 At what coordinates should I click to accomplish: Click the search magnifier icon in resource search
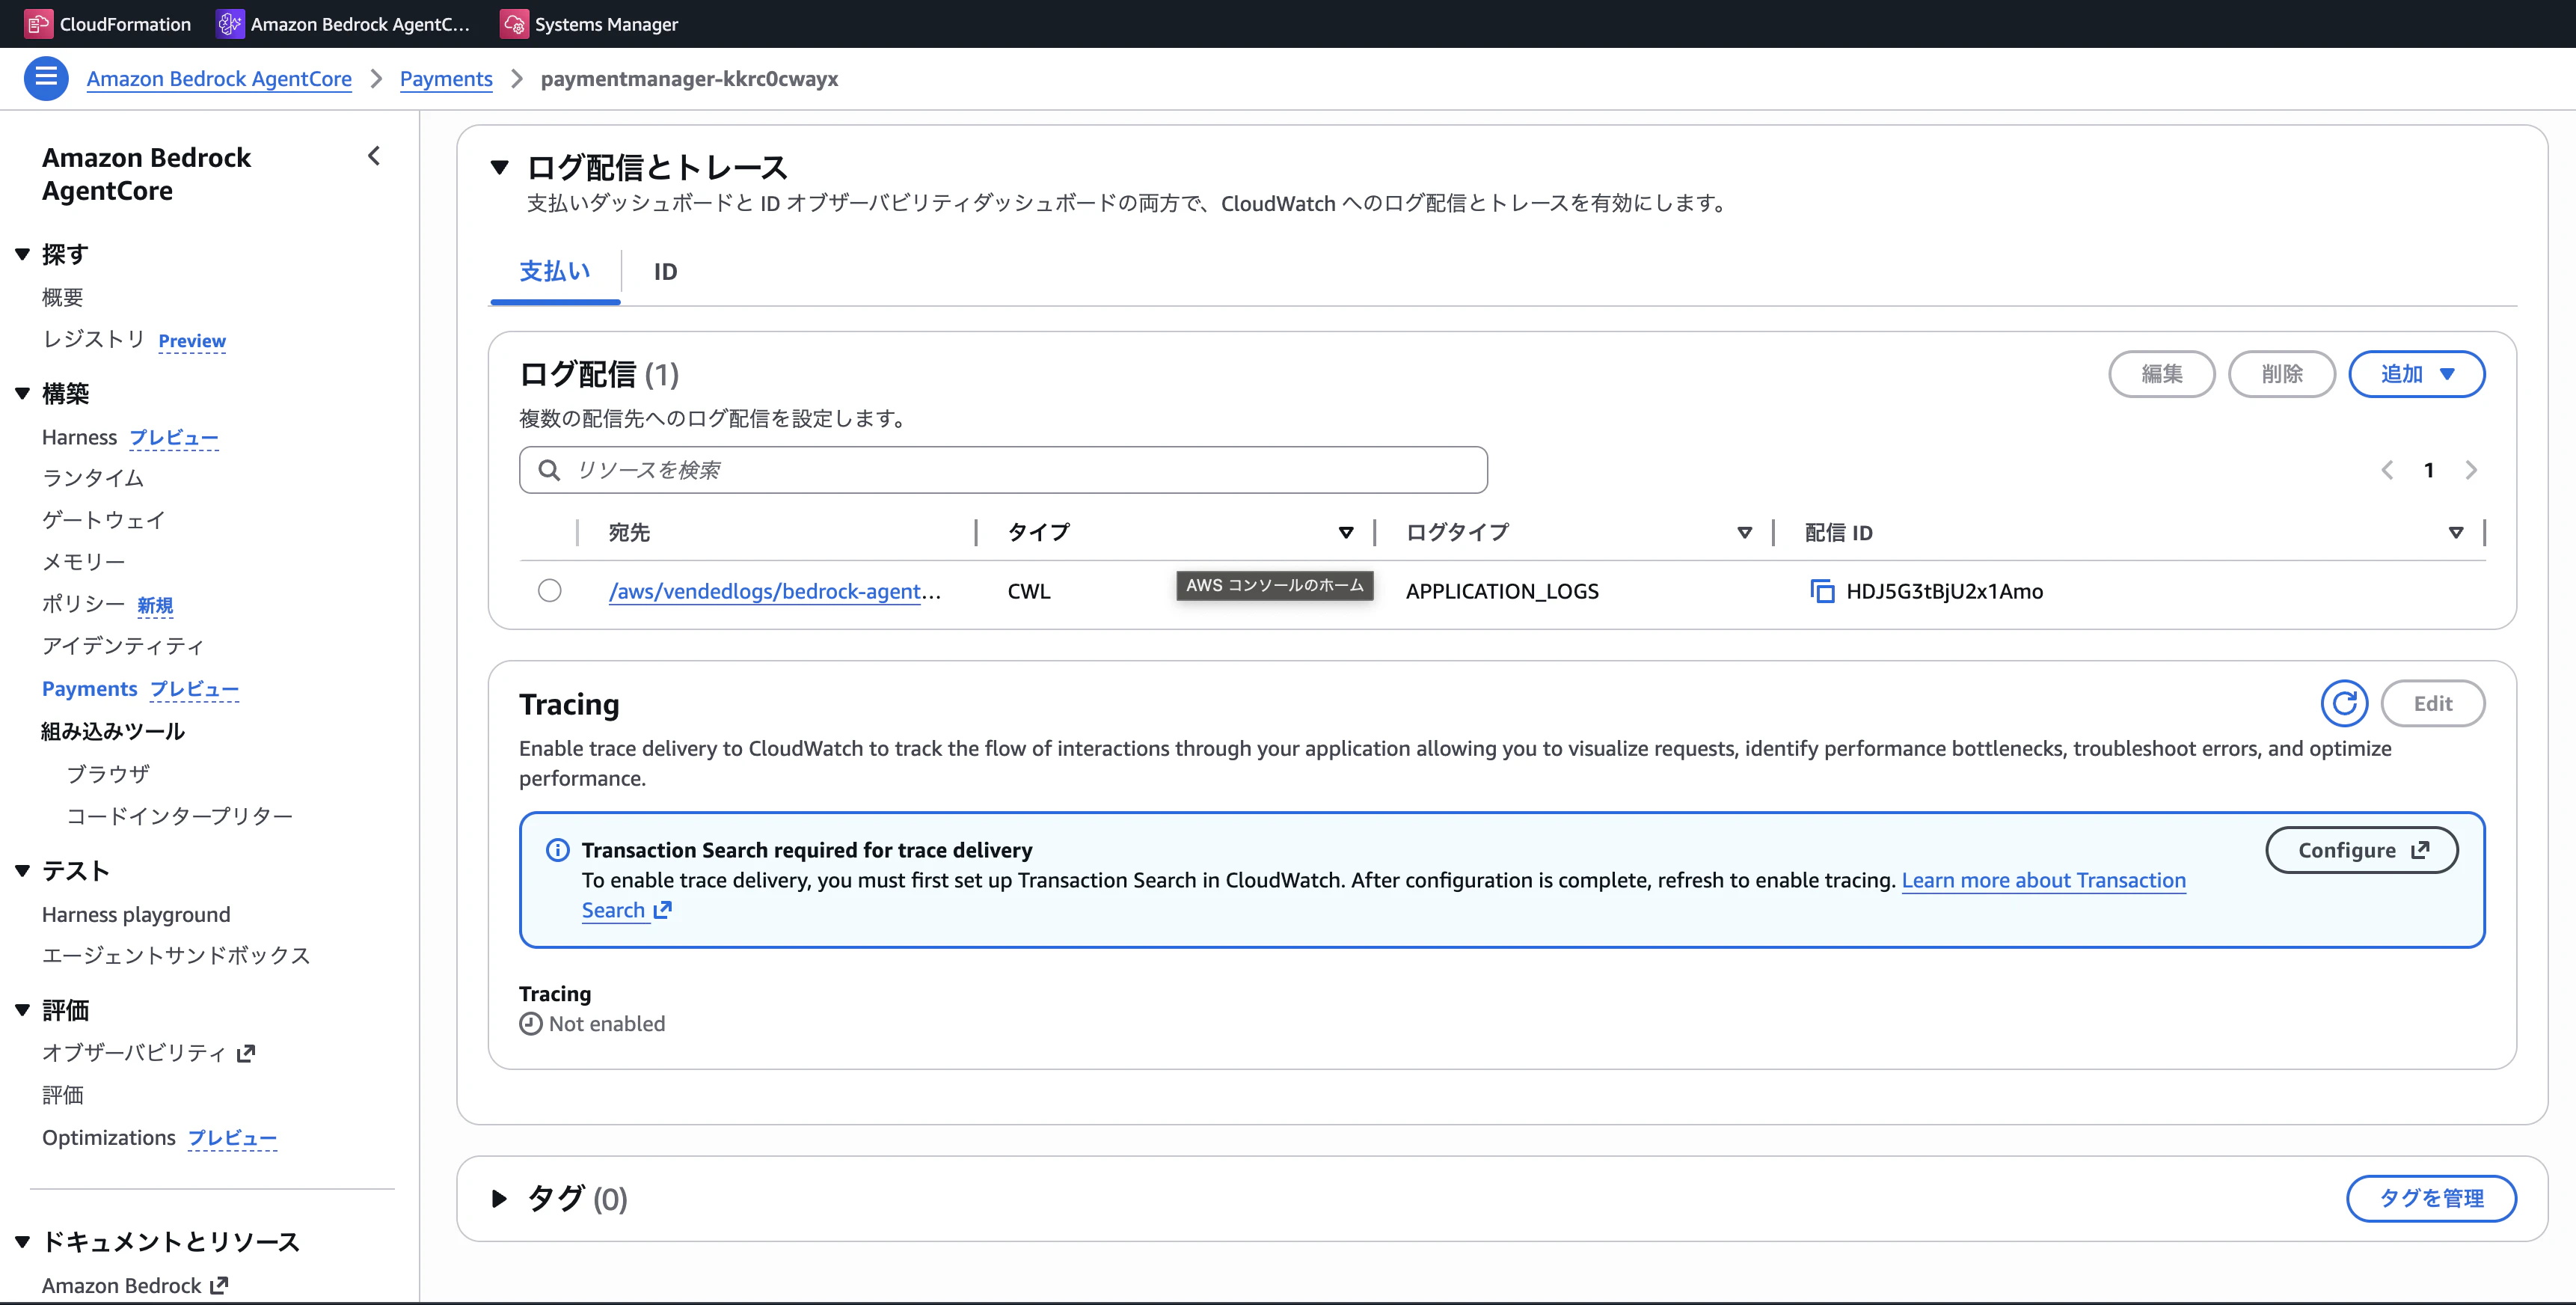click(549, 471)
